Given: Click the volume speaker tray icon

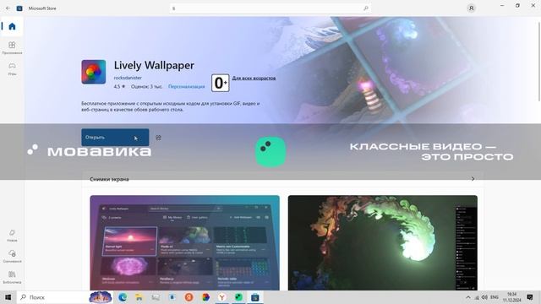Looking at the screenshot, I should (484, 297).
